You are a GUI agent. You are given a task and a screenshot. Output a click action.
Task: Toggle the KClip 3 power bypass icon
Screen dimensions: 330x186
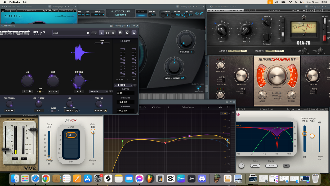[x=134, y=33]
